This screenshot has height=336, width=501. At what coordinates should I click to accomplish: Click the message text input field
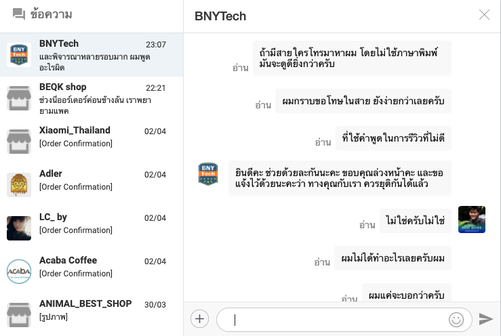tap(336, 320)
